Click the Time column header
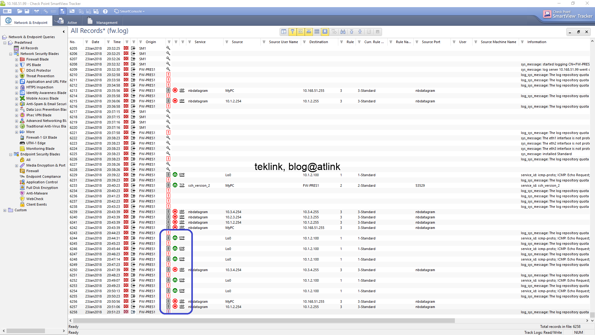Viewport: 595px width, 335px height. [117, 42]
